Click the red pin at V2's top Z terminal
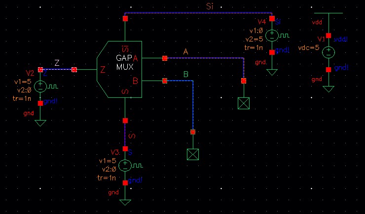365x214 pixels. click(x=40, y=70)
